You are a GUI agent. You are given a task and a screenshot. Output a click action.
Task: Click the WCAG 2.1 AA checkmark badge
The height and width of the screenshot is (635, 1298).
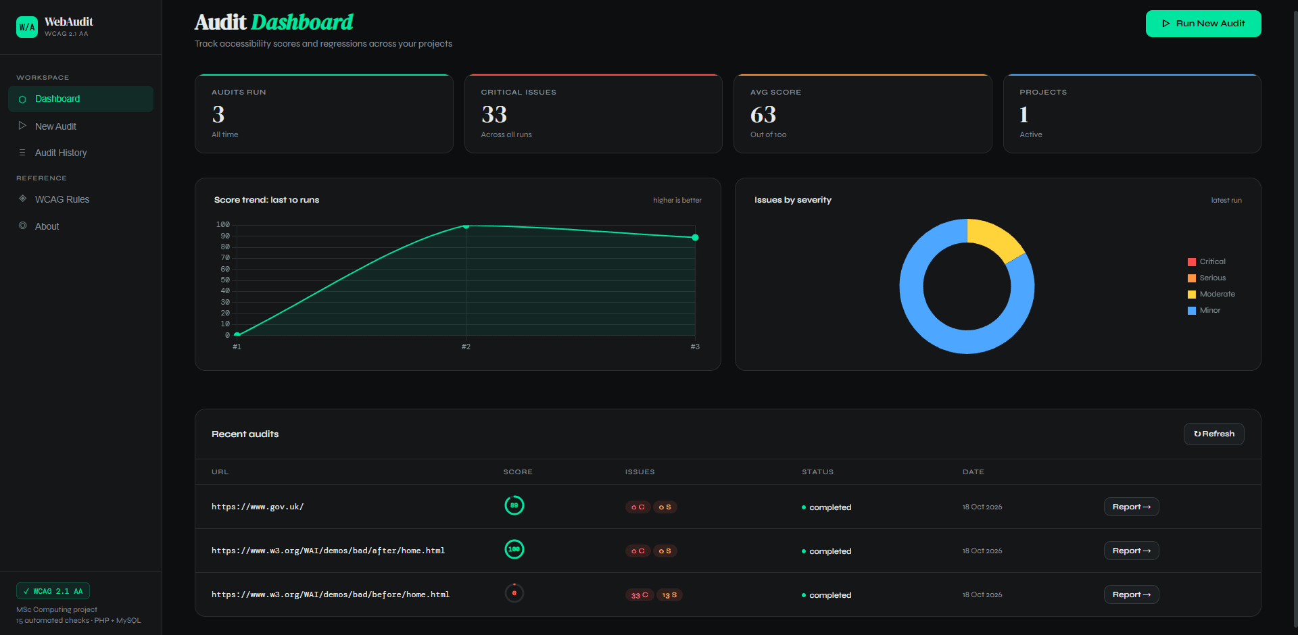(53, 591)
